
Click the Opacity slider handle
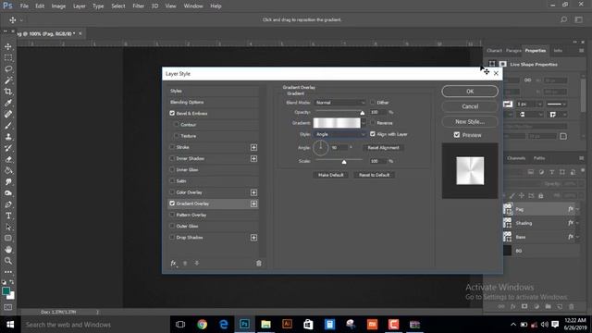[362, 113]
